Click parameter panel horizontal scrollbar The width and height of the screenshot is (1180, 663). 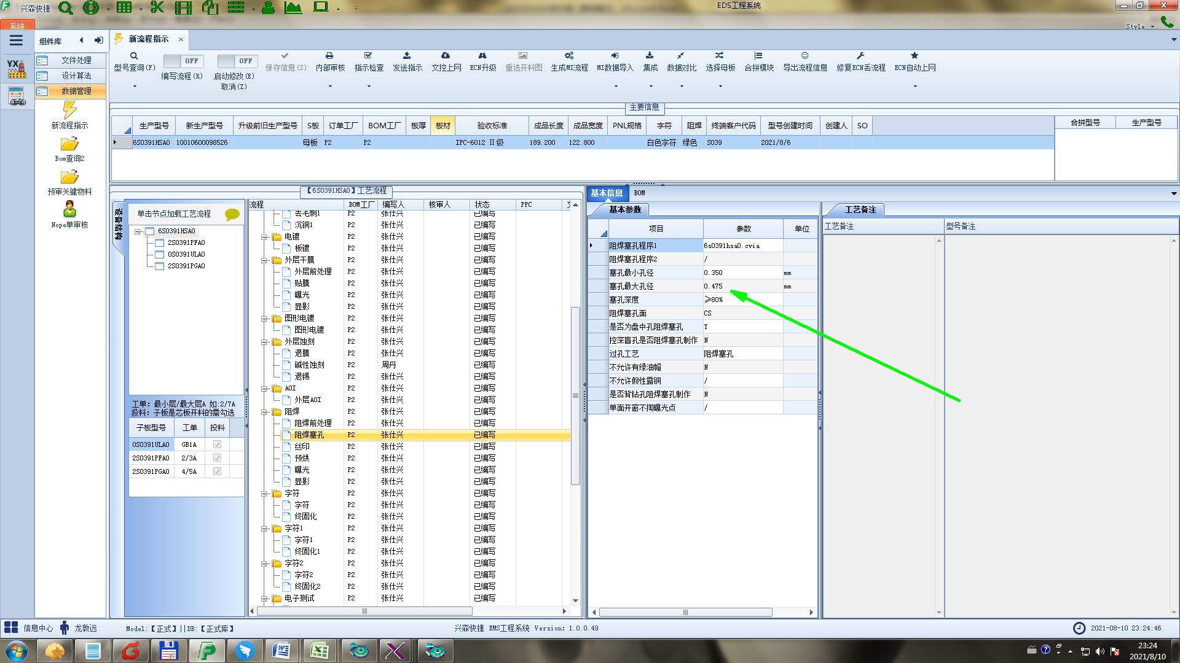[x=685, y=612]
